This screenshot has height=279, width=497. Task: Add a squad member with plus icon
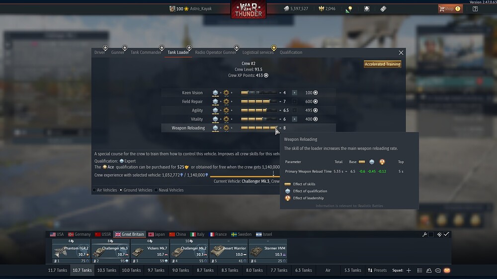409,271
